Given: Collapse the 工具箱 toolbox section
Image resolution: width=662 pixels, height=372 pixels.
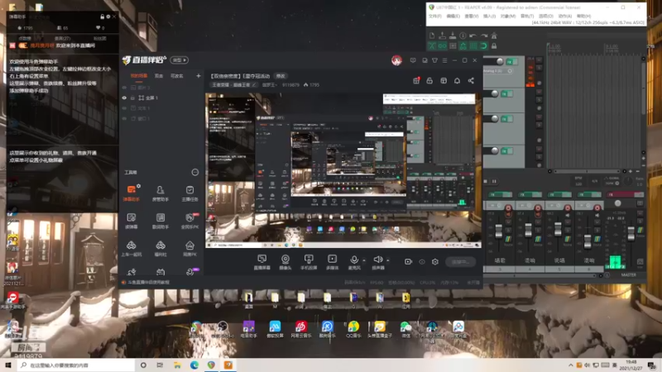Looking at the screenshot, I should pos(194,172).
